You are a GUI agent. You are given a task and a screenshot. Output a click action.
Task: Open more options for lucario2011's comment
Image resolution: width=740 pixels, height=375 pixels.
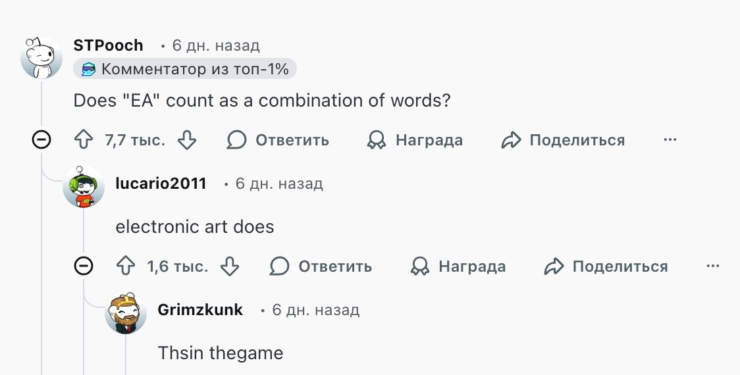tap(712, 266)
